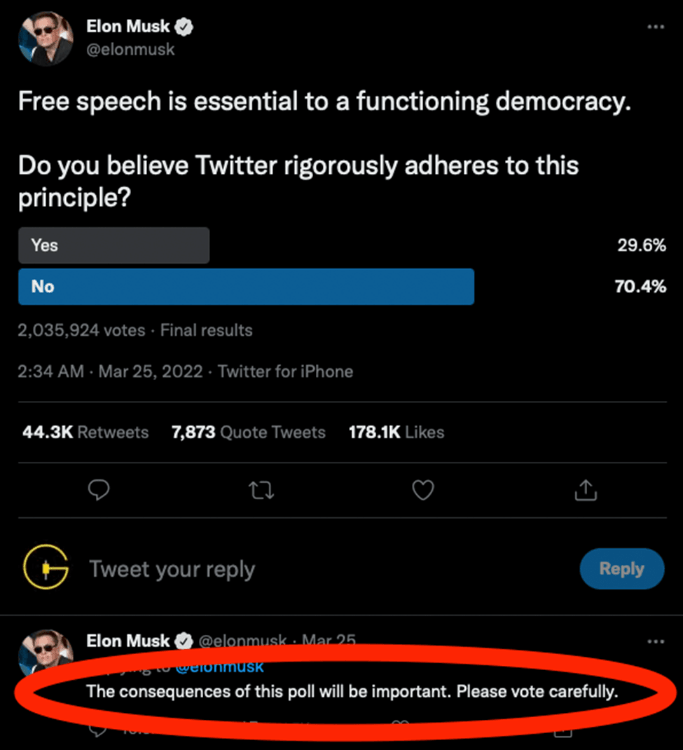This screenshot has width=683, height=750.
Task: Click the share icon below the poll tweet
Action: [x=585, y=491]
